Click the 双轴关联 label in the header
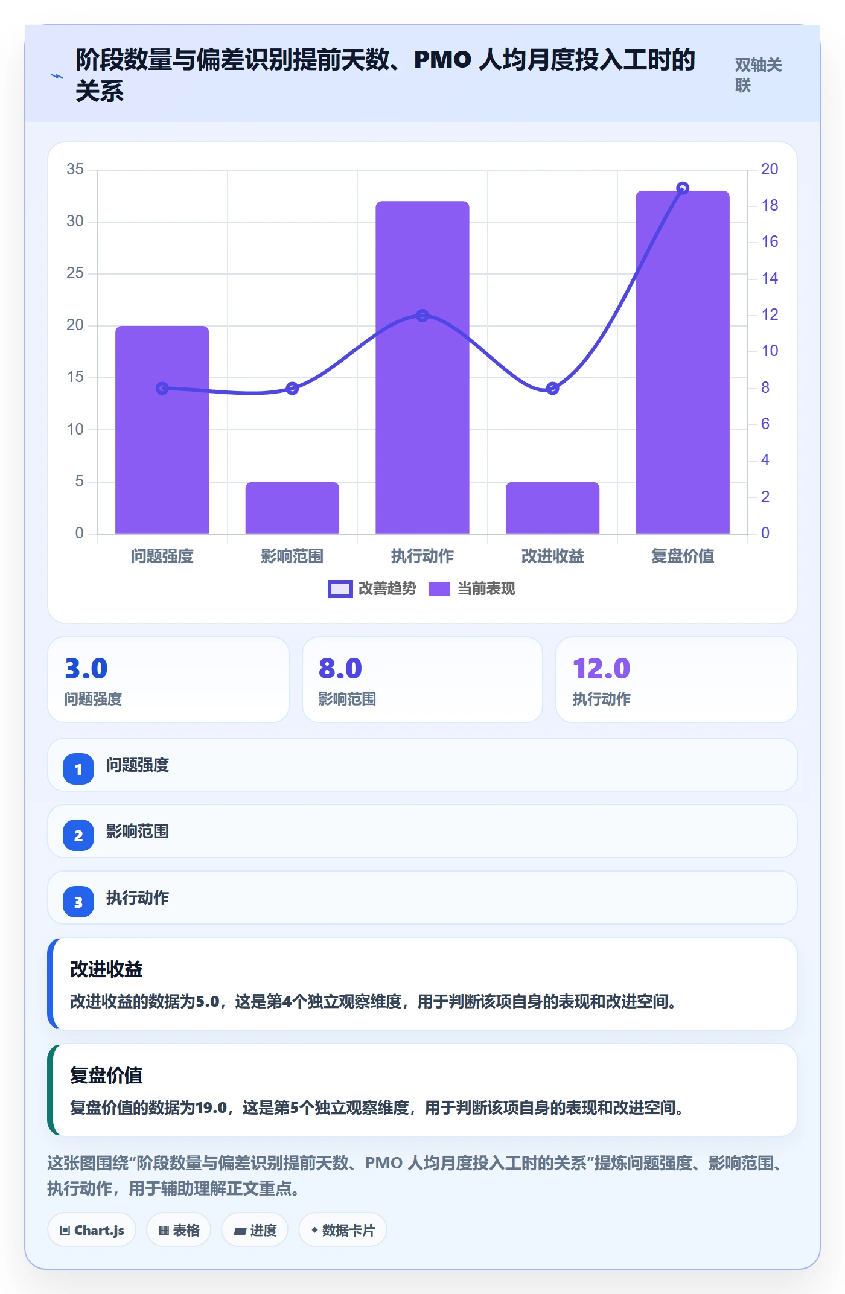 (758, 75)
